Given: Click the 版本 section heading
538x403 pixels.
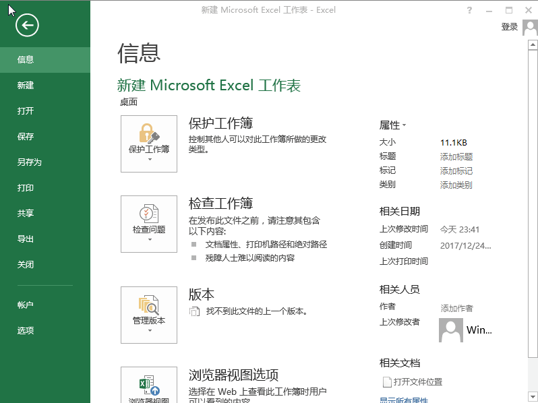Looking at the screenshot, I should tap(202, 294).
